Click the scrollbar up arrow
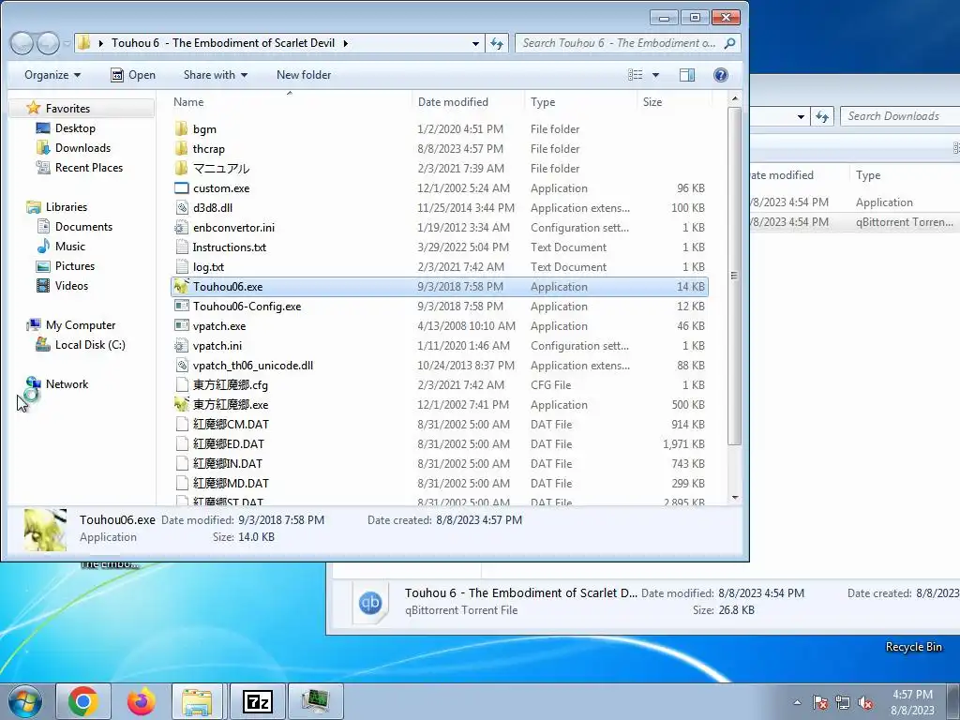The image size is (960, 720). pyautogui.click(x=735, y=98)
